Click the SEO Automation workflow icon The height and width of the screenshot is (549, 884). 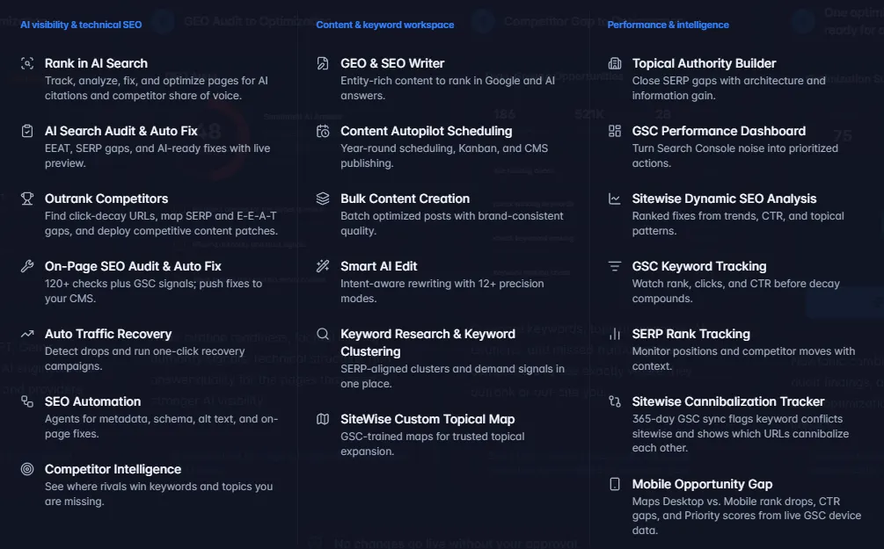coord(27,401)
